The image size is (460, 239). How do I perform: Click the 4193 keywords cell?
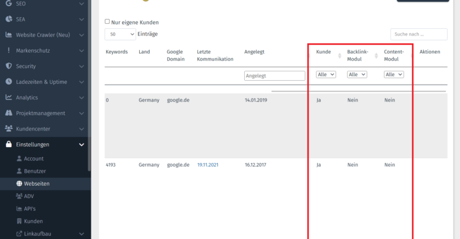(110, 165)
